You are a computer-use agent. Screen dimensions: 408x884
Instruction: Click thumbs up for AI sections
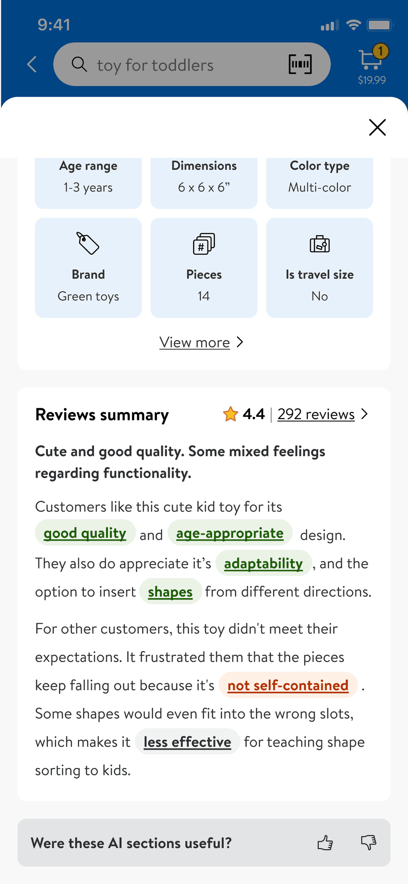[325, 843]
